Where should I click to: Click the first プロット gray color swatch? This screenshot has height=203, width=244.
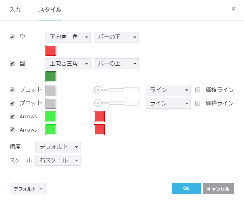pos(51,90)
